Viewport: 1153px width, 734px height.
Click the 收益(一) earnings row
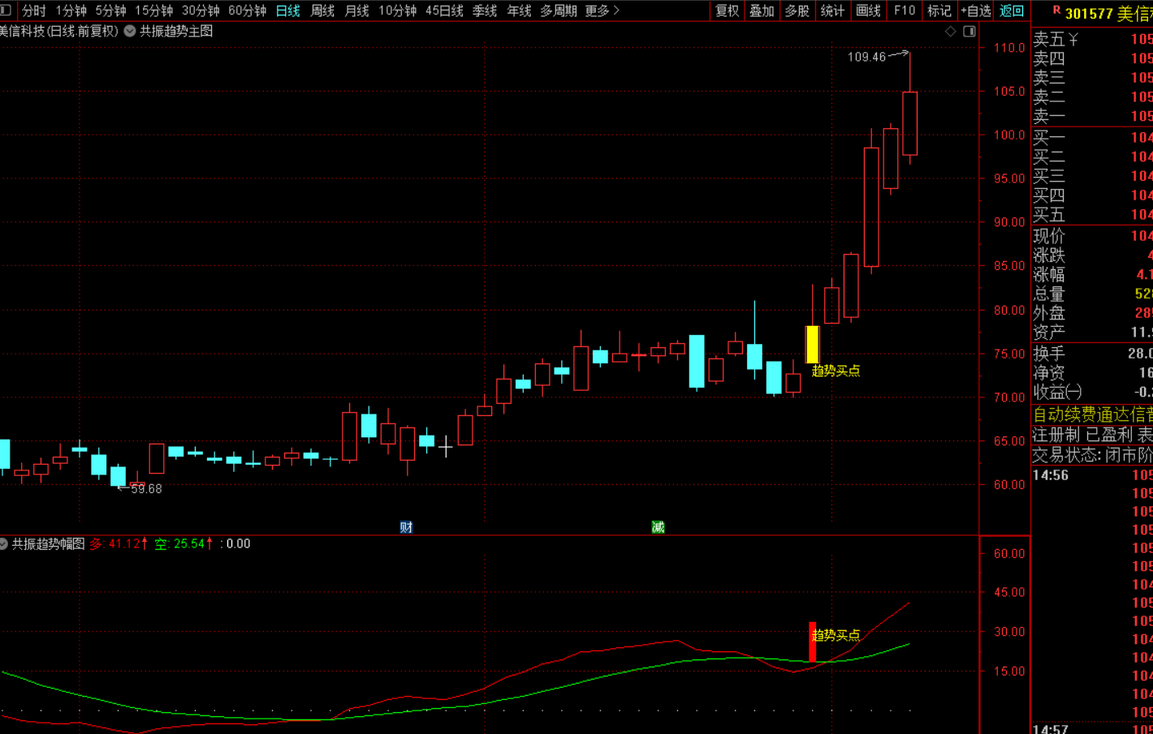tap(1092, 392)
